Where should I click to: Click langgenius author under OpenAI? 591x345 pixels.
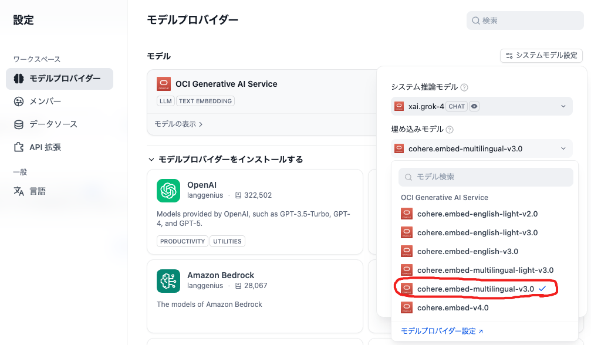pos(205,195)
